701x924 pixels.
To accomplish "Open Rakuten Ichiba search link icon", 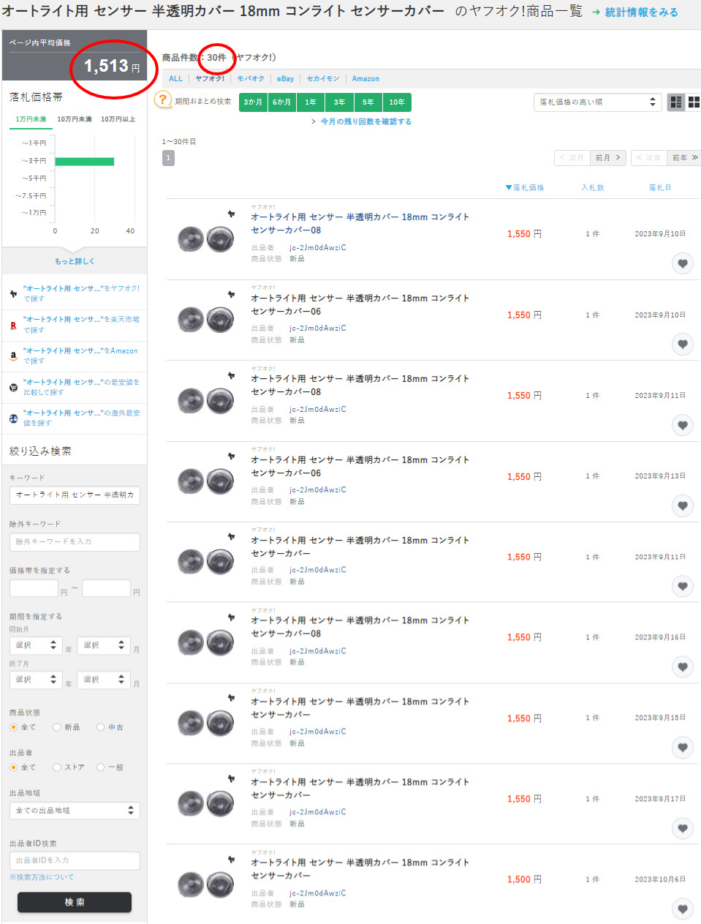I will (13, 325).
